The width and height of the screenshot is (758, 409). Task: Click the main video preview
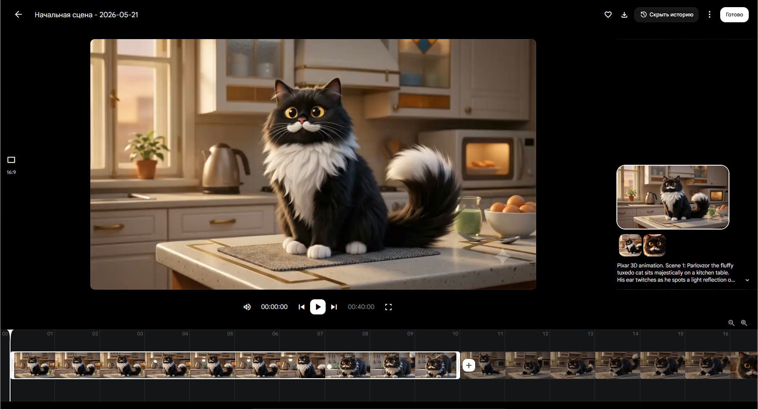(x=313, y=164)
